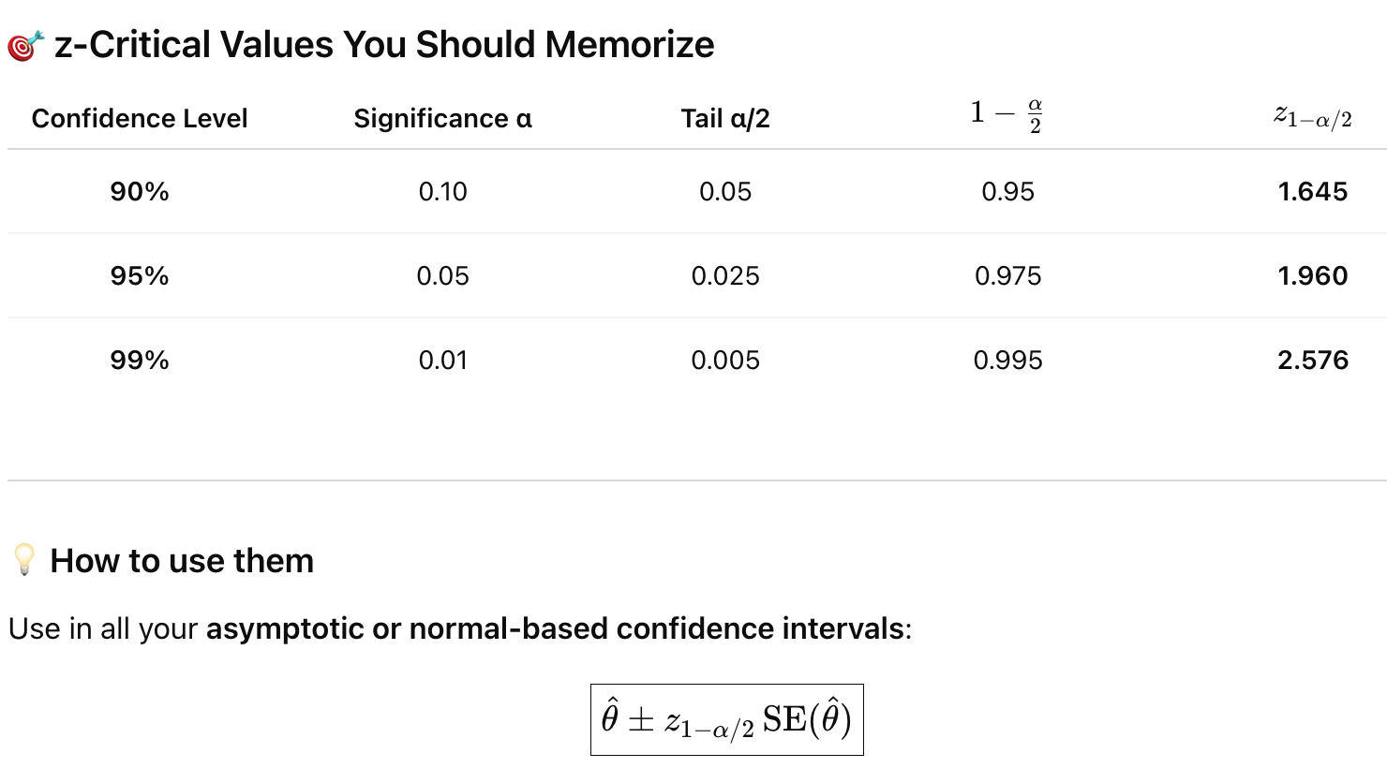Click the dart target emoji icon

(25, 45)
